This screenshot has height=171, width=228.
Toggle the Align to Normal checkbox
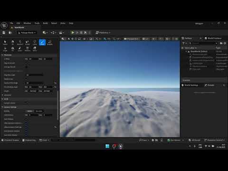[x=27, y=63]
